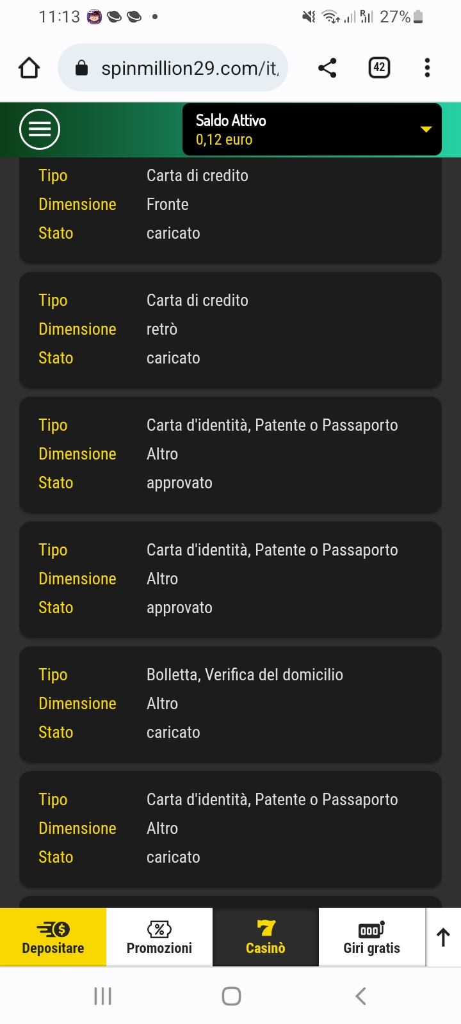Screen dimensions: 461x1024
Task: Tap the browser home icon
Action: (29, 68)
